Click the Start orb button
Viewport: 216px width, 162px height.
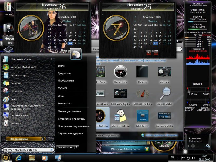5,158
